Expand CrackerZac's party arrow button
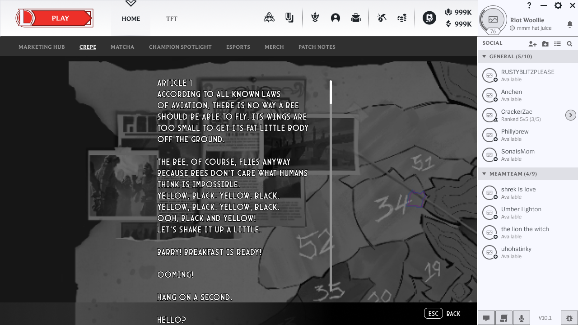This screenshot has height=325, width=578. (571, 115)
